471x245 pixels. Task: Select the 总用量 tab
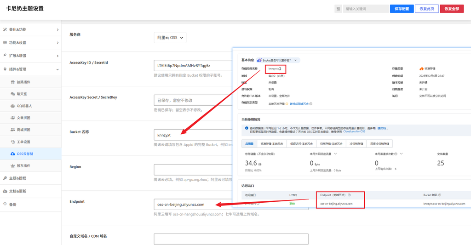(249, 144)
